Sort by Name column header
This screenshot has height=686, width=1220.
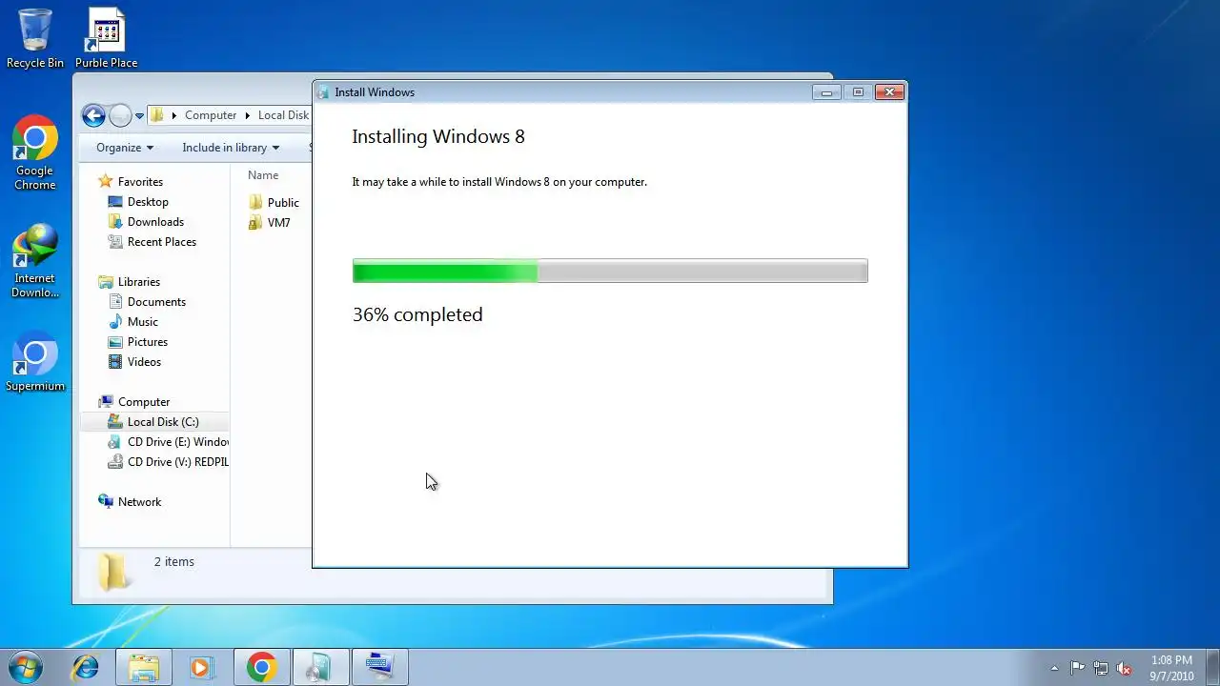(x=263, y=175)
